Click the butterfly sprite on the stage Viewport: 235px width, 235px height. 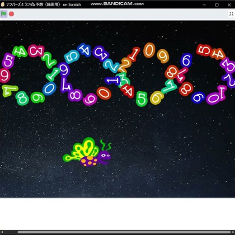(x=87, y=152)
